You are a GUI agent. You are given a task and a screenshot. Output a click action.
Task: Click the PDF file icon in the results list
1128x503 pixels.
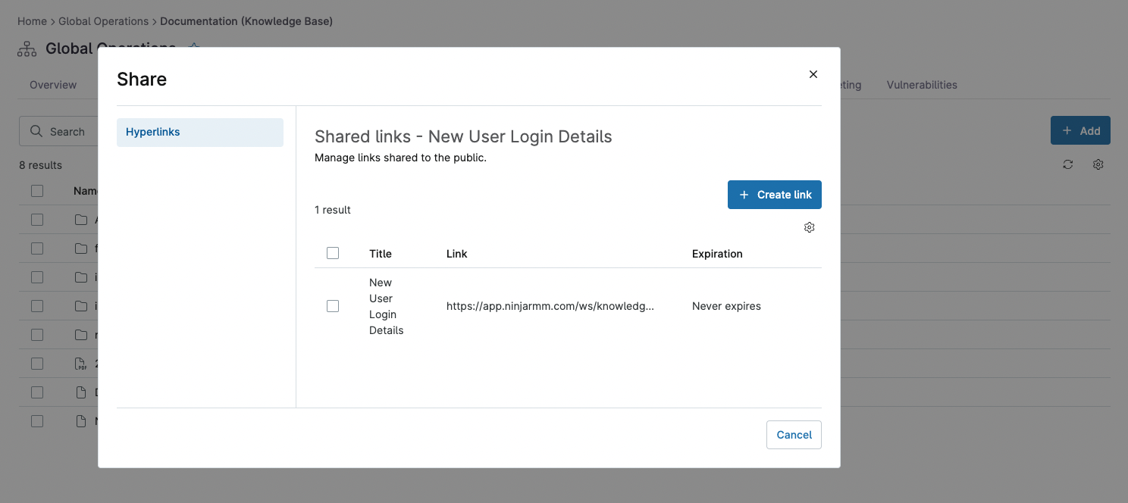click(80, 364)
